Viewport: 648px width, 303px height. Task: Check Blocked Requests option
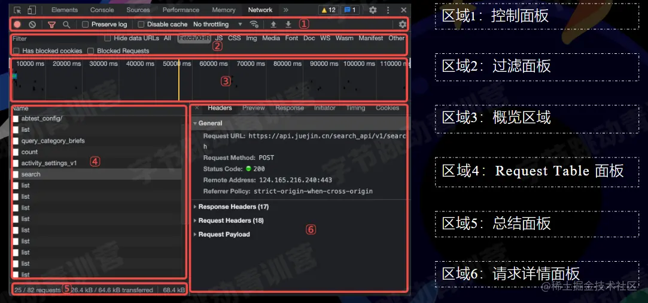point(91,51)
